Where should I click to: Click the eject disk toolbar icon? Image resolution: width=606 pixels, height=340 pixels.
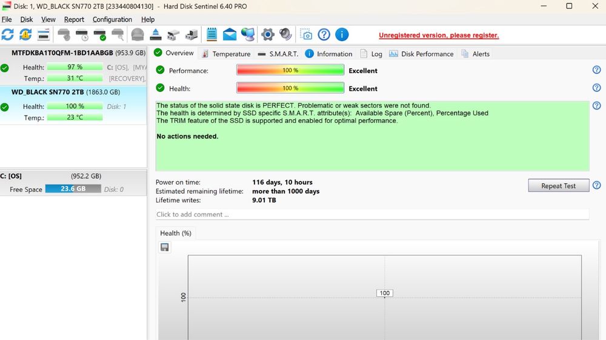click(x=155, y=34)
